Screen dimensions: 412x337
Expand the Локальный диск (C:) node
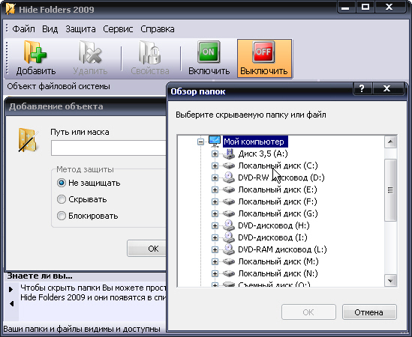pos(215,166)
